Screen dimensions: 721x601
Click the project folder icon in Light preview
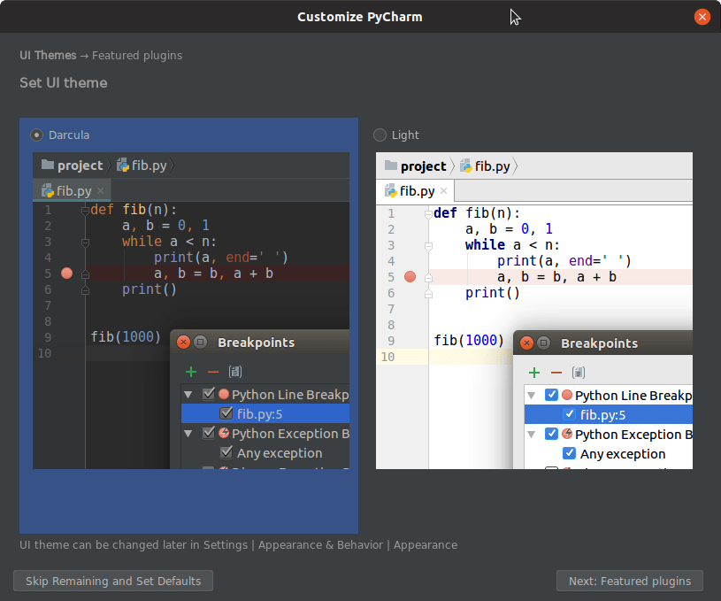pyautogui.click(x=391, y=166)
